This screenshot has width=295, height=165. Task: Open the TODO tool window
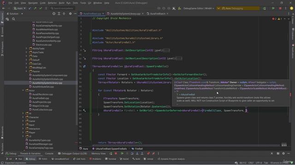(x=43, y=159)
